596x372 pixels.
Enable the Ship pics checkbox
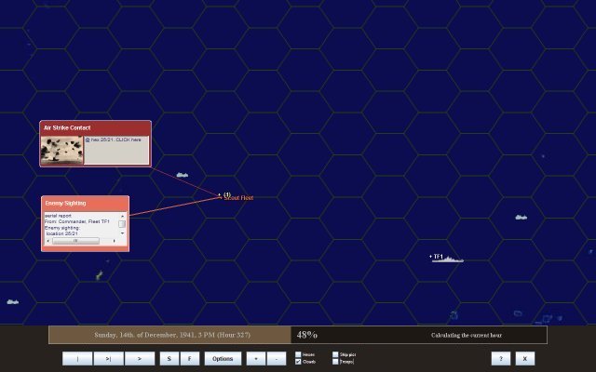click(x=335, y=354)
